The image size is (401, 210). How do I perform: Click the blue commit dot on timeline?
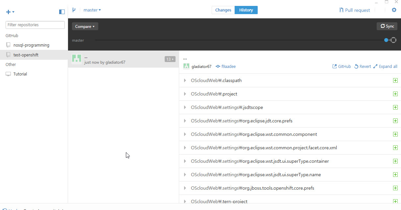coord(386,40)
